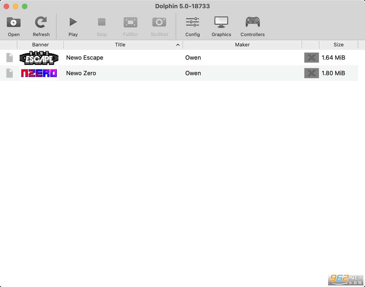Click the X icon in Newo Zero row

pos(311,73)
